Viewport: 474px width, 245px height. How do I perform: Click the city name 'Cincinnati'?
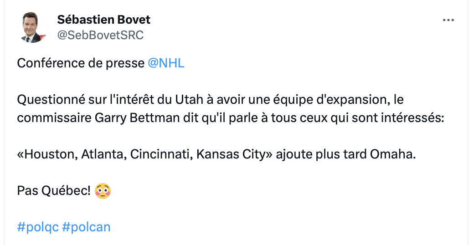pos(161,154)
